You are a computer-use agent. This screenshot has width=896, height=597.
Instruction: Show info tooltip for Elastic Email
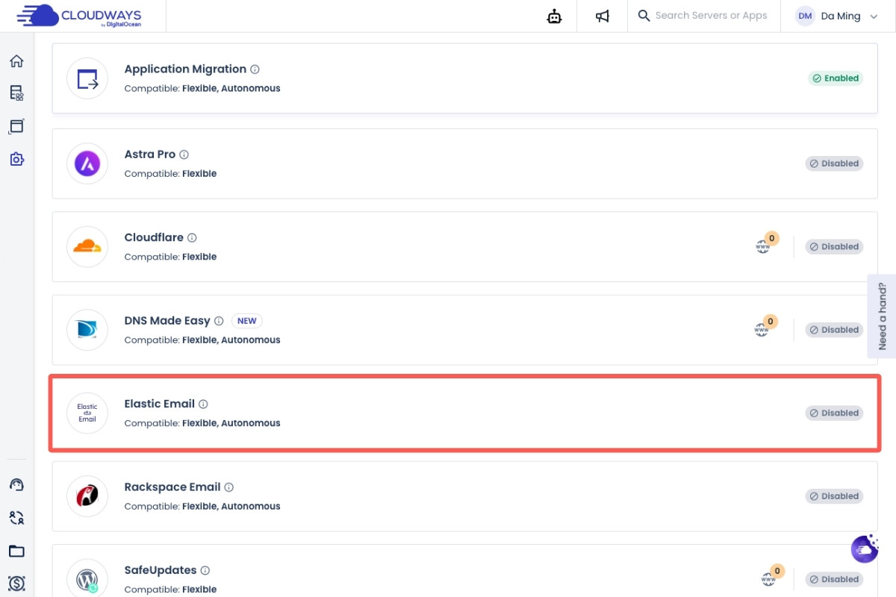pos(203,404)
